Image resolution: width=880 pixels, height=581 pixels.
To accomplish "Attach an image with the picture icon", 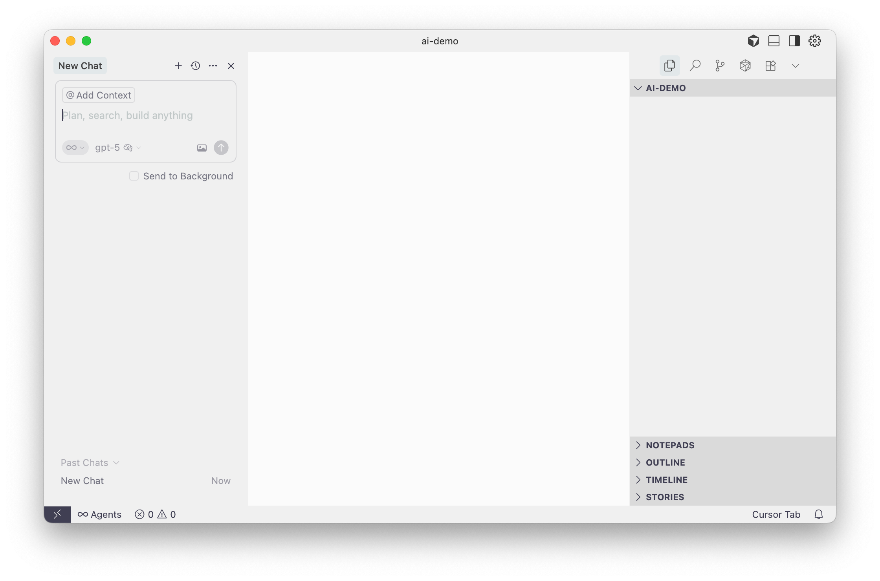I will [202, 148].
